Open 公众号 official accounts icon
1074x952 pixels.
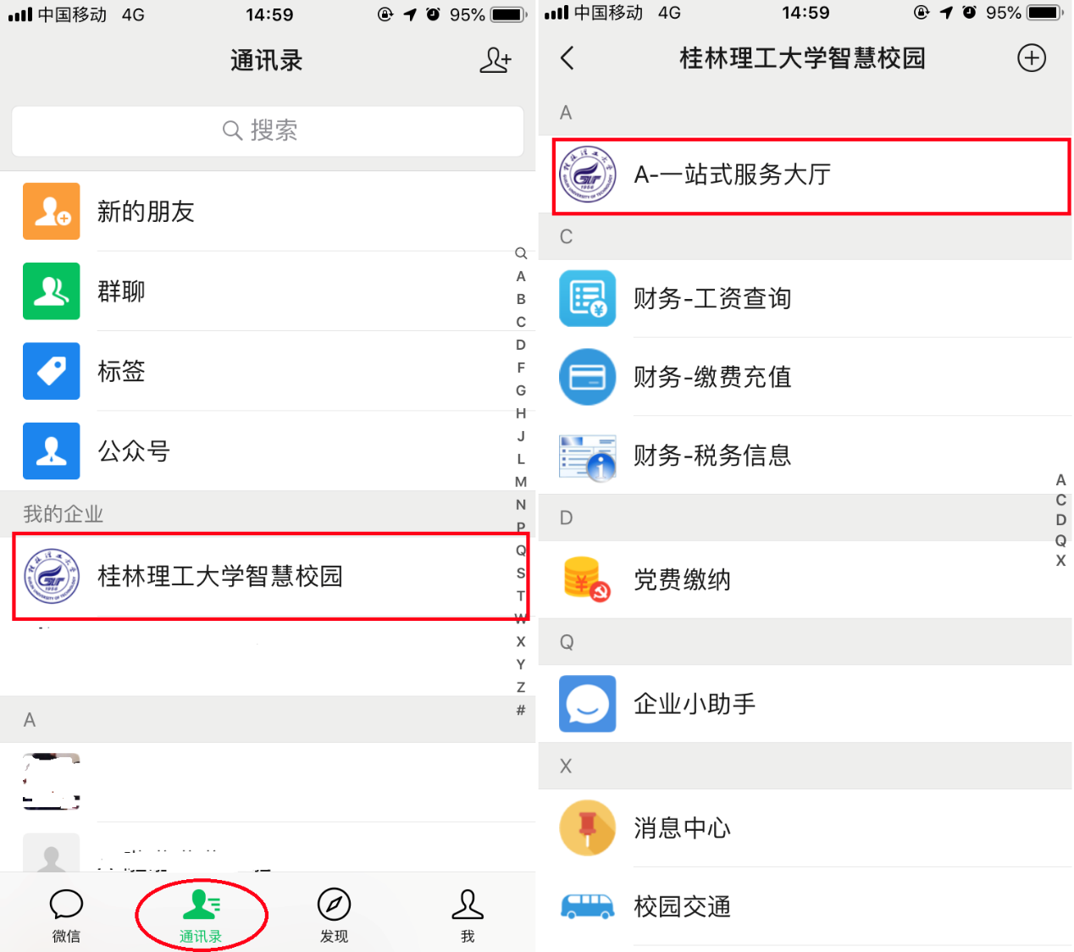[52, 451]
